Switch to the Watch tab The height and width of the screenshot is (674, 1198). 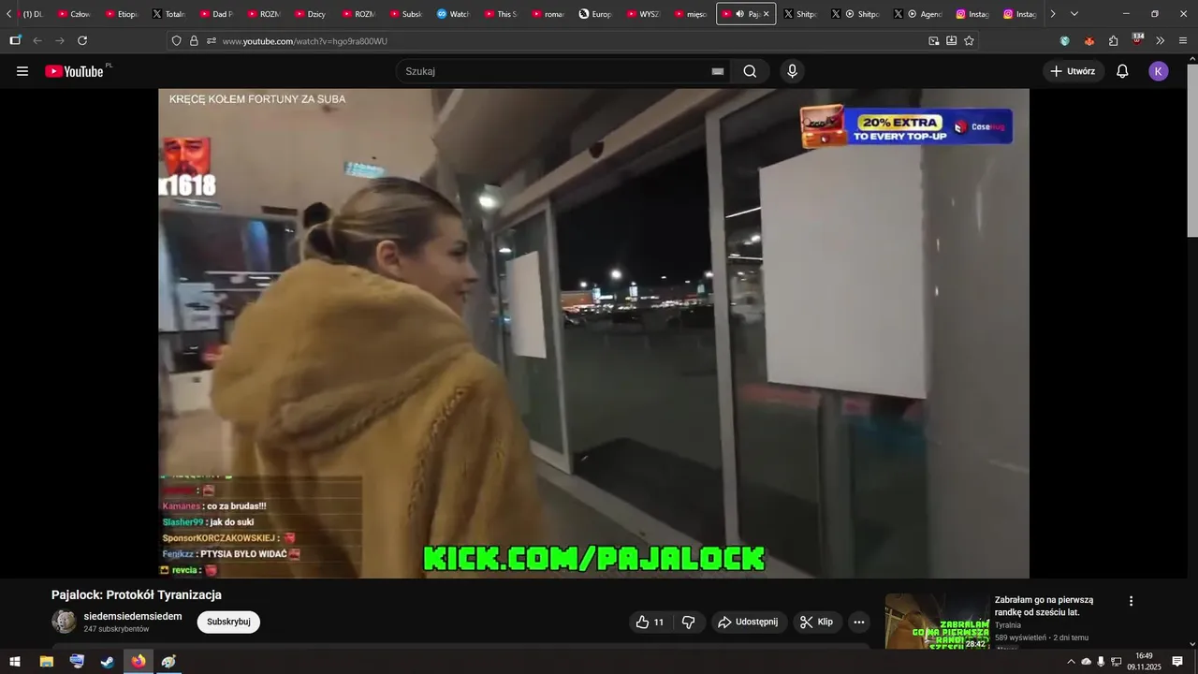(x=454, y=14)
